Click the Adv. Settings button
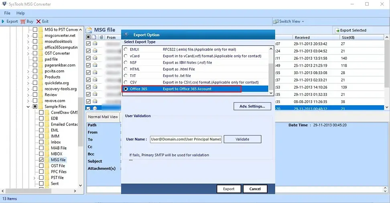This screenshot has width=390, height=203. point(252,106)
